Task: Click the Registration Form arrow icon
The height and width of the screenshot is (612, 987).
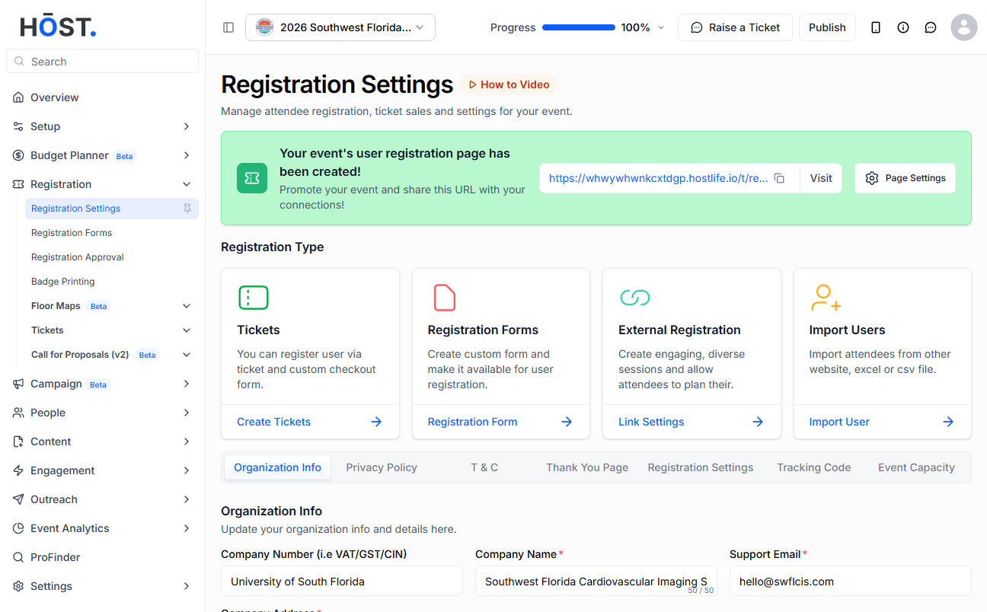Action: point(567,422)
